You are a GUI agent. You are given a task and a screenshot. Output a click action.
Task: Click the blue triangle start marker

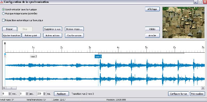coord(5,54)
